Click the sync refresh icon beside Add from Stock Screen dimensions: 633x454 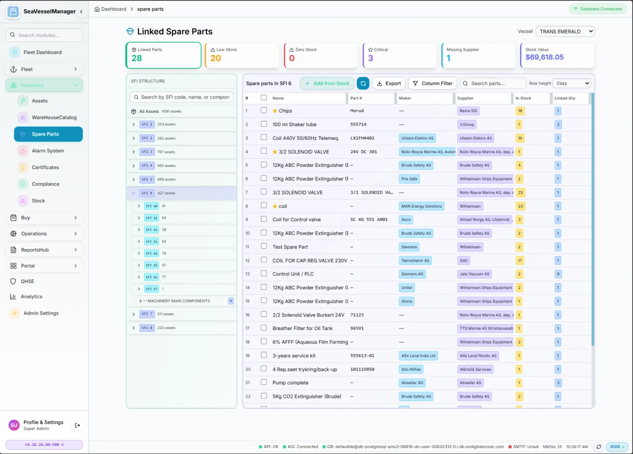click(363, 83)
